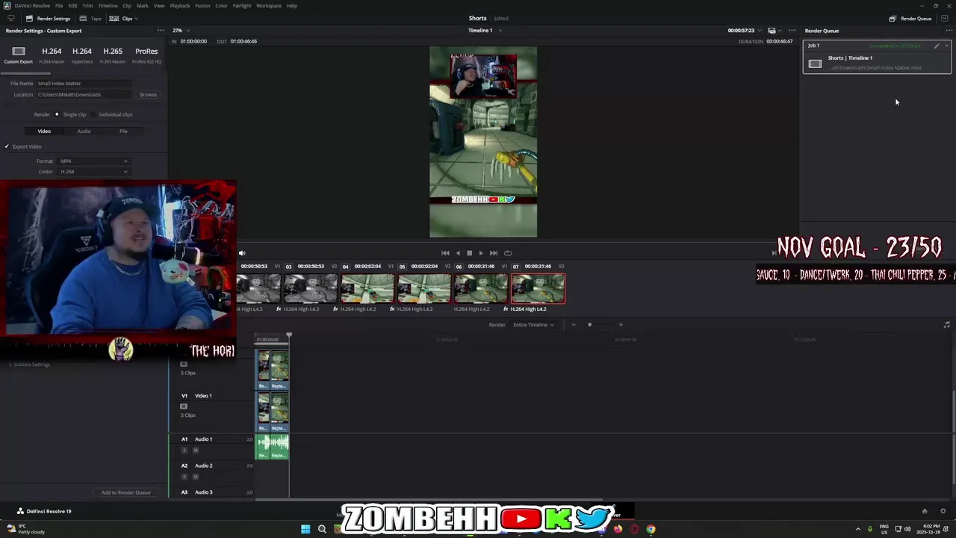Image resolution: width=956 pixels, height=538 pixels.
Task: Jump to last frame in viewer transport
Action: [x=493, y=253]
